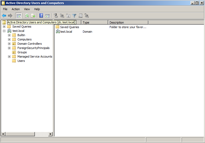Select the Users tree item
This screenshot has width=205, height=143.
tap(21, 61)
